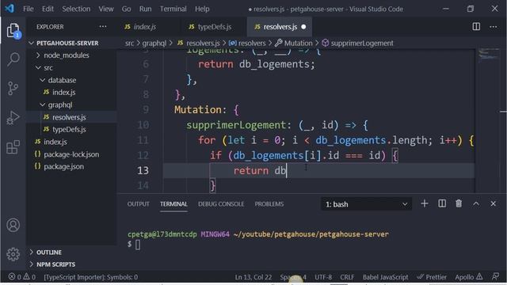Open the Run and Debug view

point(13,118)
